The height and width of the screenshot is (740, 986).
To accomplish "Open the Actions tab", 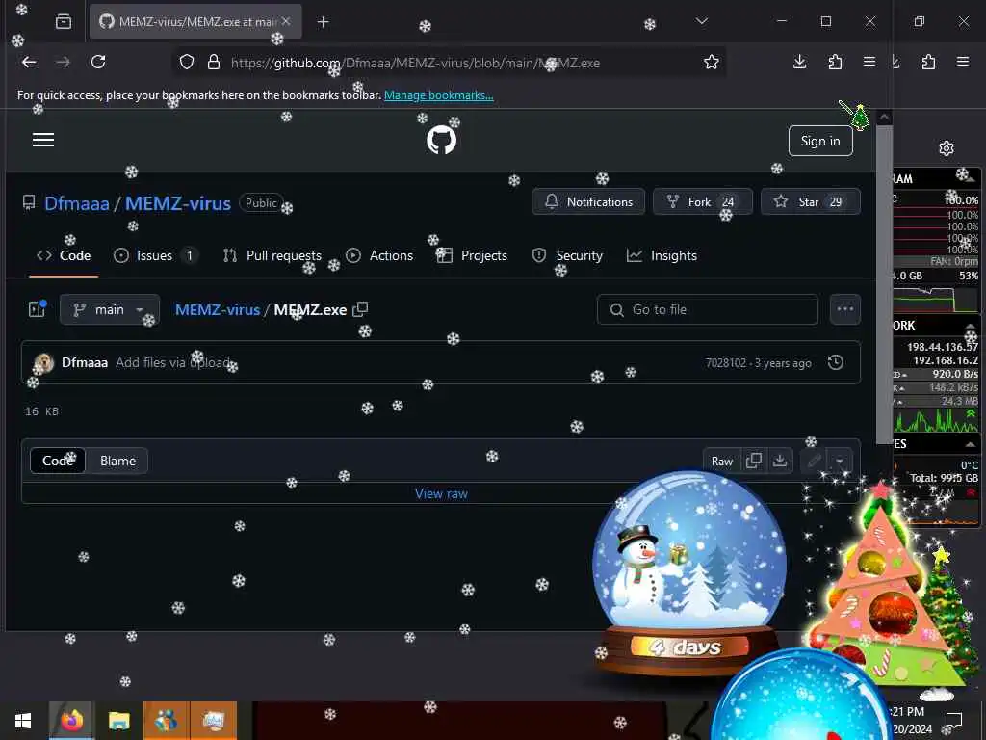I will [379, 256].
